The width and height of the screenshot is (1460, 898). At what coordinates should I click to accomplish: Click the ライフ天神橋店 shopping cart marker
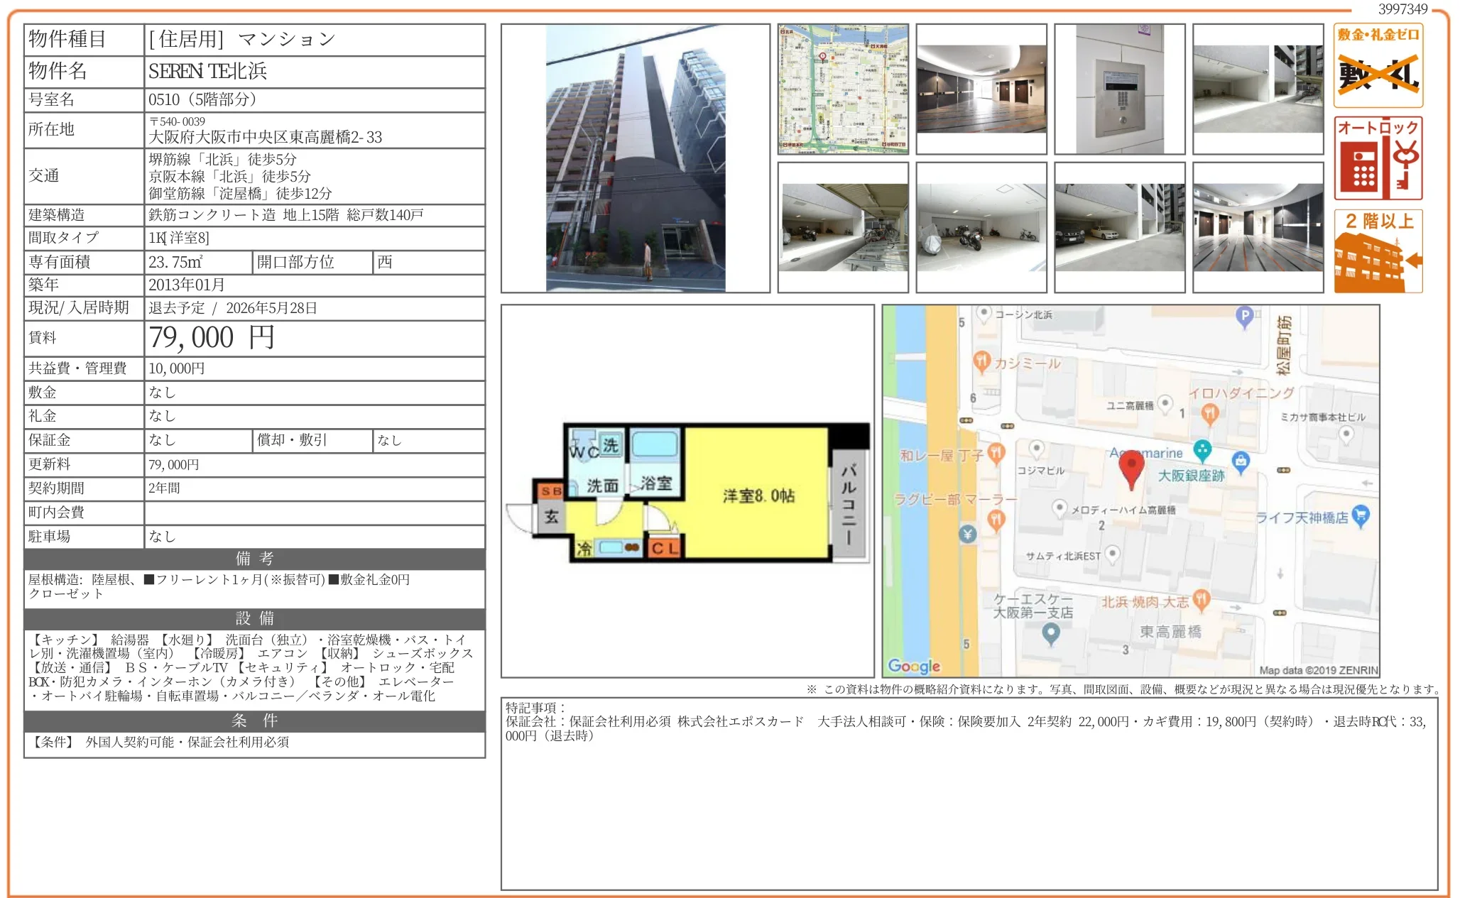click(1360, 515)
